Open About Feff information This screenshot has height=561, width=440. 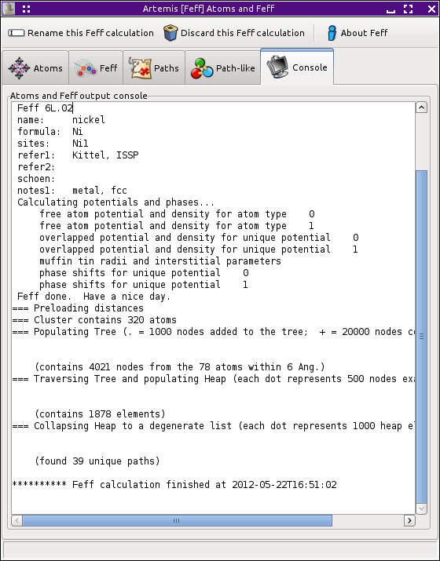pos(357,33)
